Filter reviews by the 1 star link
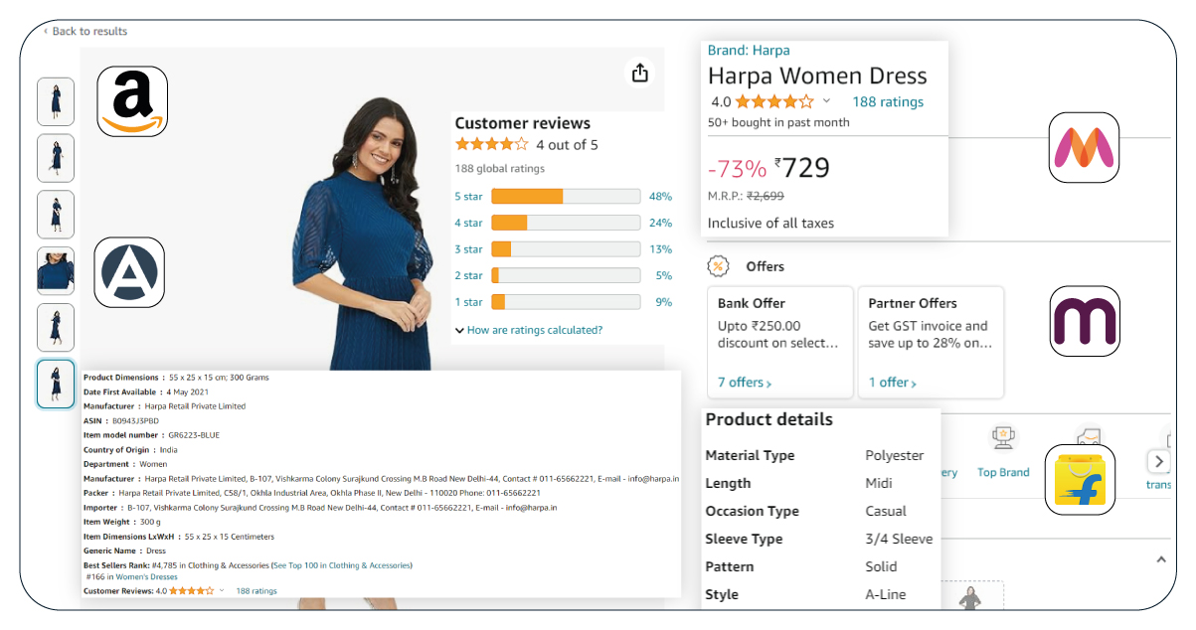The height and width of the screenshot is (630, 1196). [x=468, y=302]
